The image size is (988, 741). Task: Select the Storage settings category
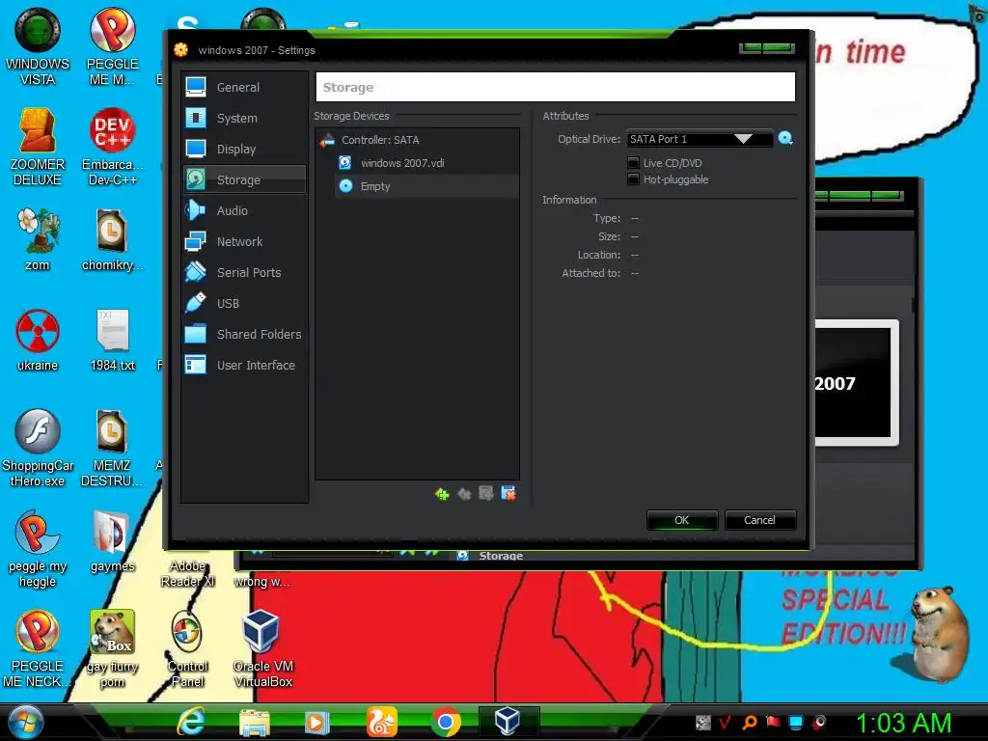[x=244, y=179]
